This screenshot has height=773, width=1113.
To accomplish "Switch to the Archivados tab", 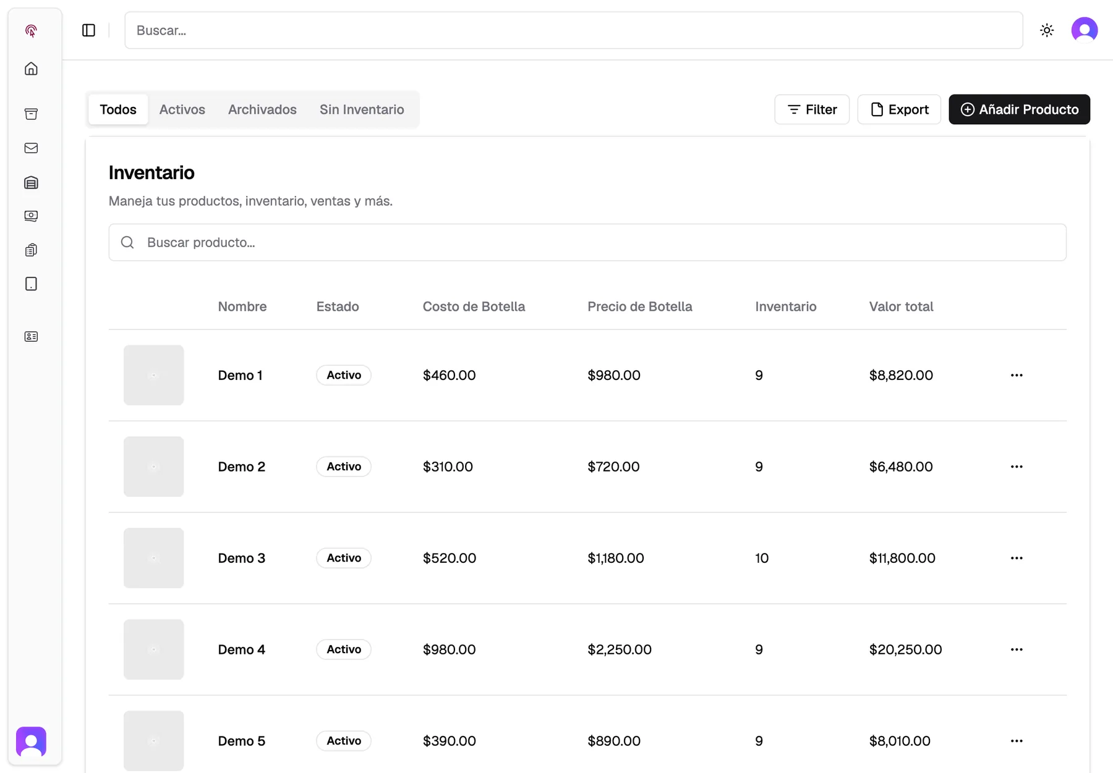I will click(x=262, y=109).
